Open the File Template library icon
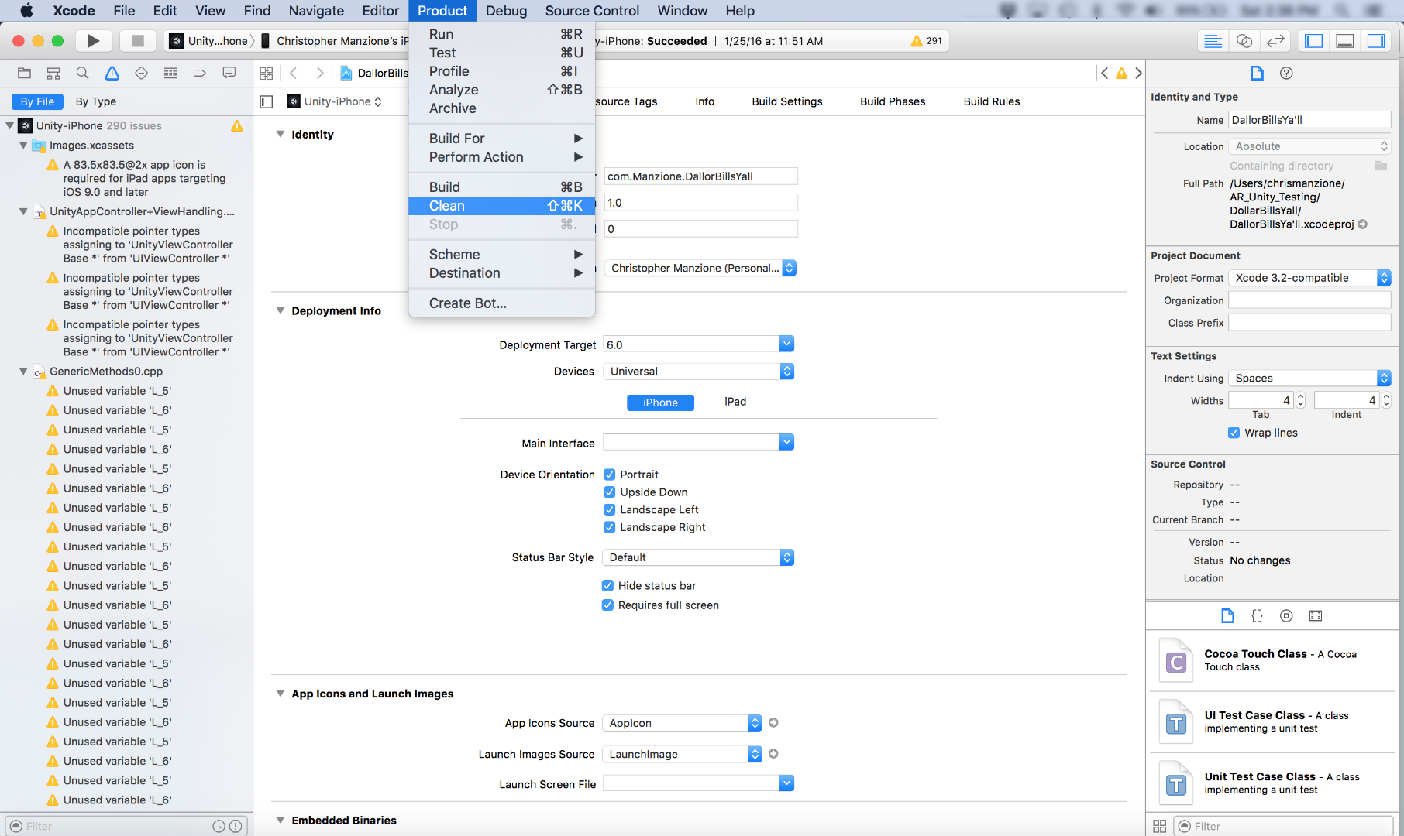Screen dimensions: 1404x836 click(x=1227, y=615)
